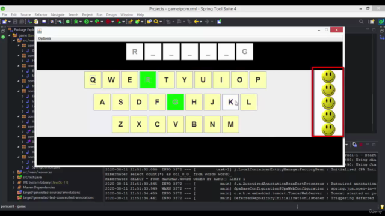The image size is (385, 216).
Task: Open the File menu
Action: pyautogui.click(x=4, y=14)
